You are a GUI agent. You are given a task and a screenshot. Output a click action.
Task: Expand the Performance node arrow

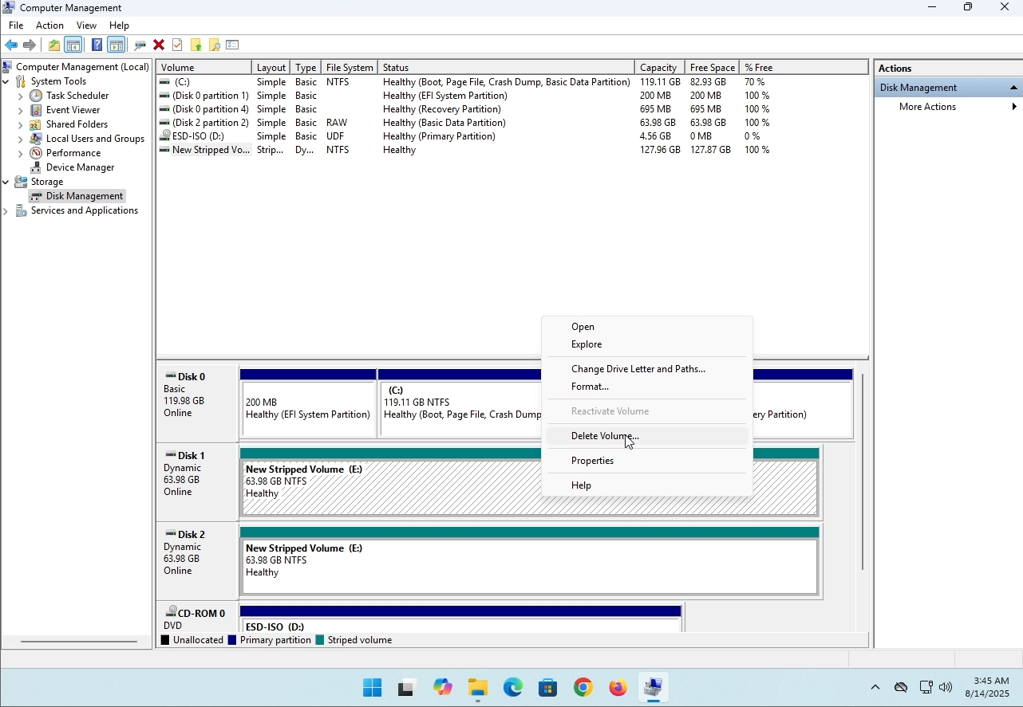(20, 153)
